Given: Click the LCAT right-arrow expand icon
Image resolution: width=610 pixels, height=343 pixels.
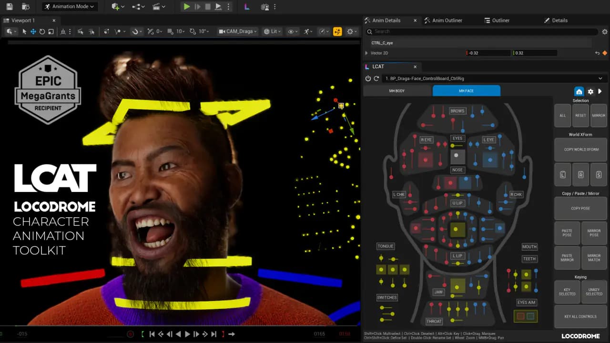Looking at the screenshot, I should (x=600, y=91).
